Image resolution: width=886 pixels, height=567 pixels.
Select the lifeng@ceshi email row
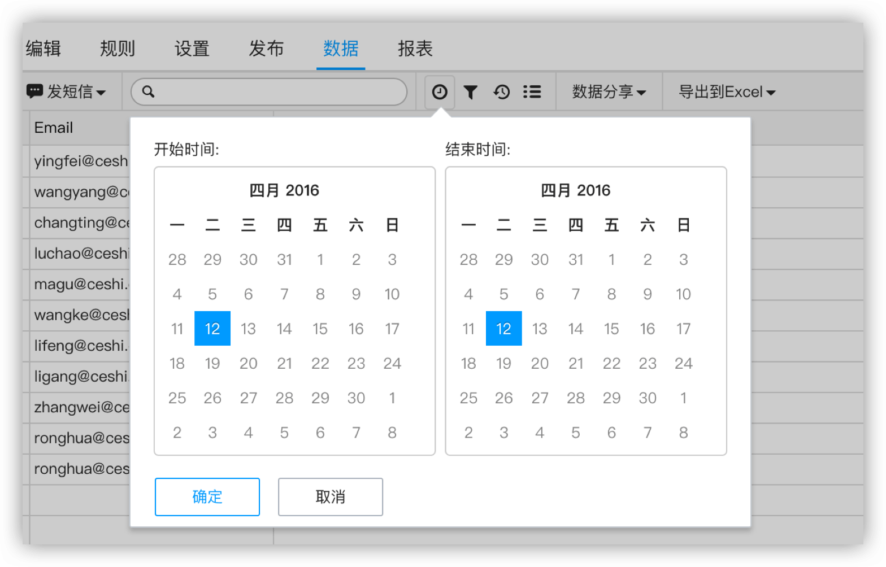click(x=81, y=346)
